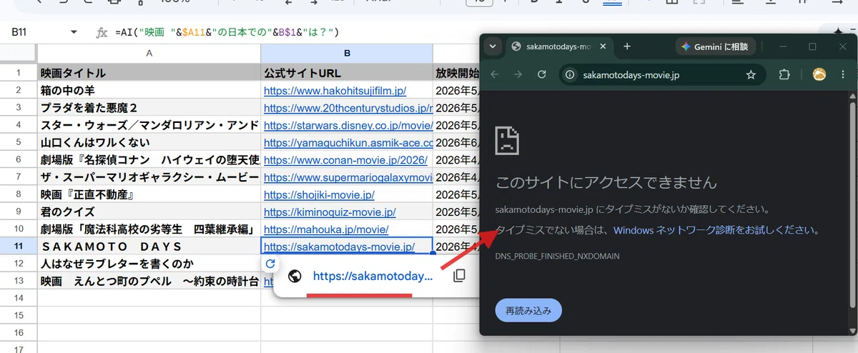Click cell B11 sakamotodays-movie.jp link
Viewport: 858px width, 353px height.
pos(339,247)
